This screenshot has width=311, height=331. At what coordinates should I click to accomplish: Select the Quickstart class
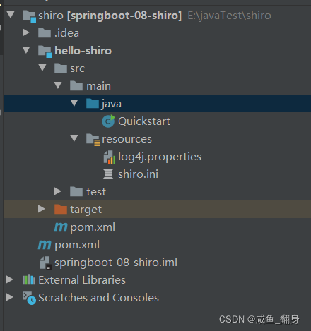[144, 121]
